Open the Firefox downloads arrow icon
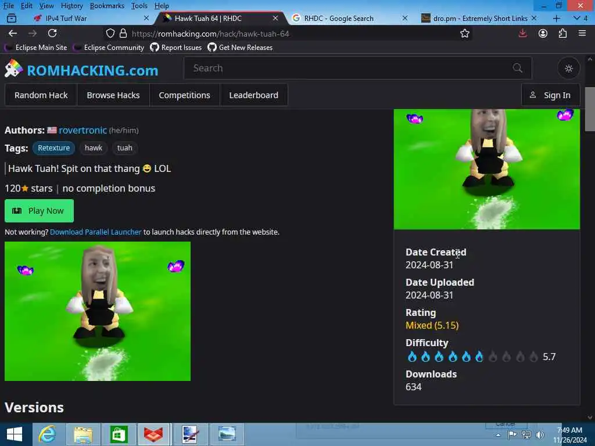 point(522,33)
